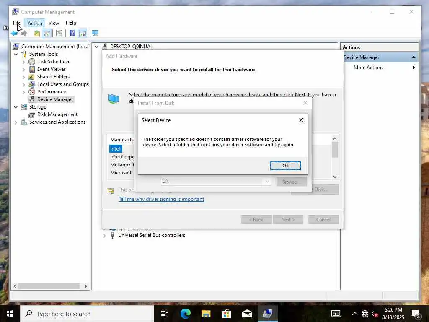429x322 pixels.
Task: Select Disk Management tree item
Action: (x=57, y=114)
